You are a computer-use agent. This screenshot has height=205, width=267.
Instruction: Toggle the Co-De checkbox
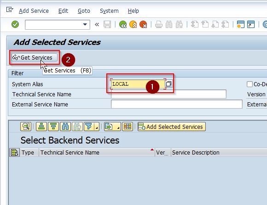coord(250,84)
